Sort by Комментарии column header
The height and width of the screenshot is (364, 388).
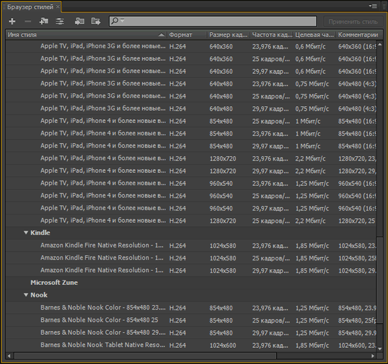358,35
